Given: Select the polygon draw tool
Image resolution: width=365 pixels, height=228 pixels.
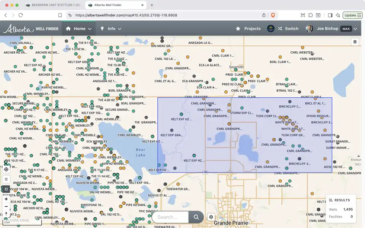Looking at the screenshot, I should click(6, 179).
